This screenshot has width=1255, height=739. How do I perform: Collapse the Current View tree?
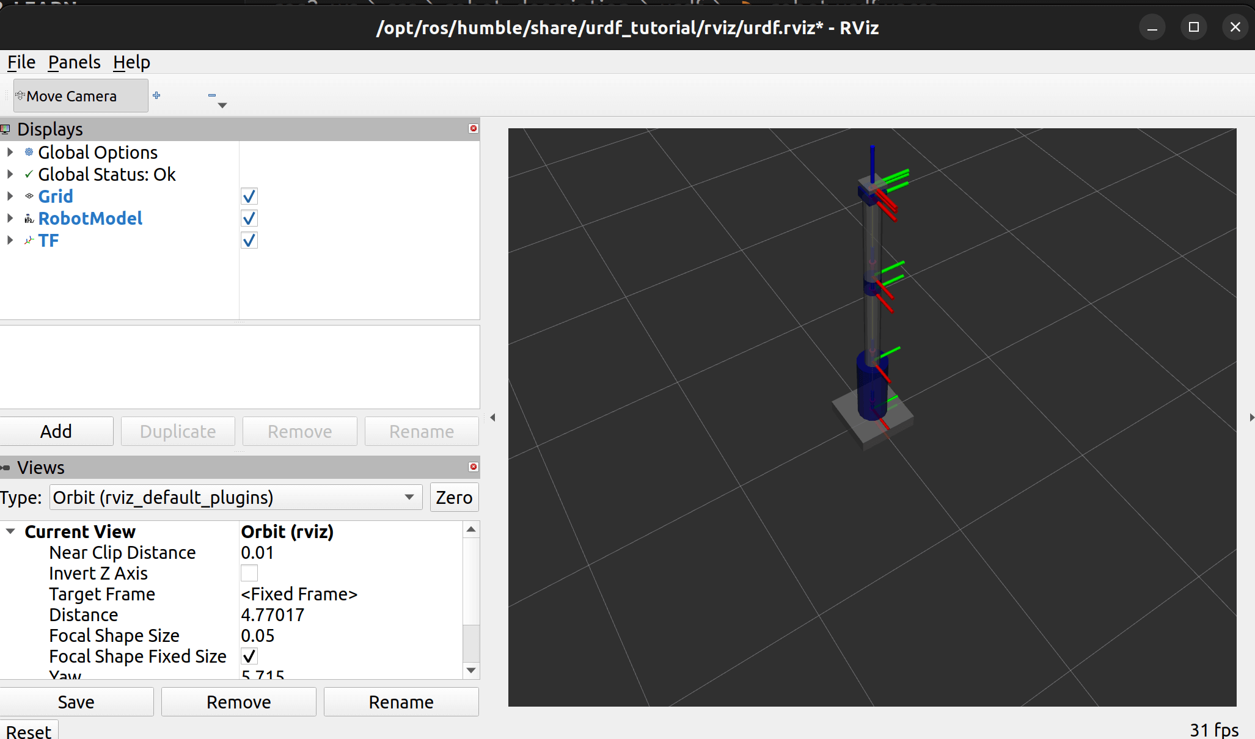click(10, 531)
